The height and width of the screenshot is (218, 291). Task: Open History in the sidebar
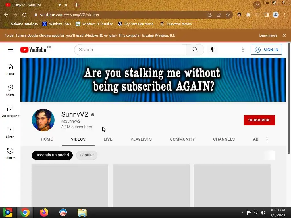pos(10,154)
